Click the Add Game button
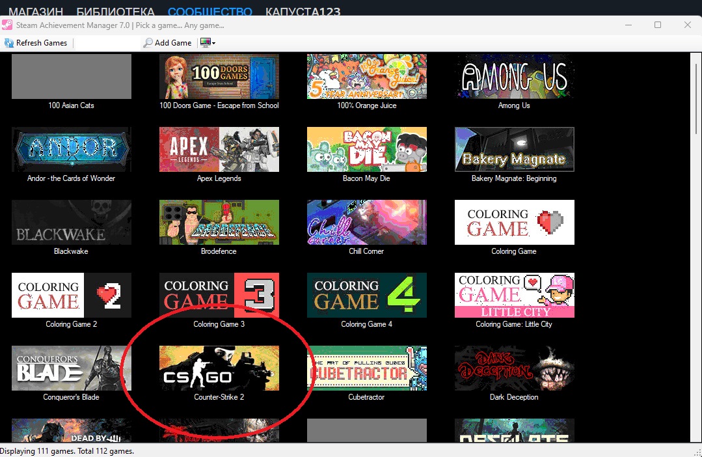 coord(167,43)
